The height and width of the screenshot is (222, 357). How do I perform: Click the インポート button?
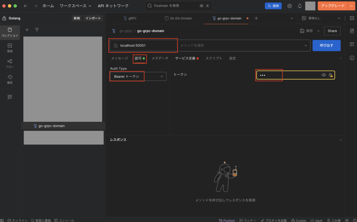click(x=93, y=18)
